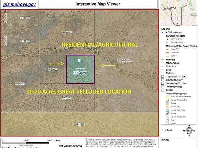This screenshot has height=148, width=198.
Task: Open the gis.mohave.gov link
Action: point(19,4)
